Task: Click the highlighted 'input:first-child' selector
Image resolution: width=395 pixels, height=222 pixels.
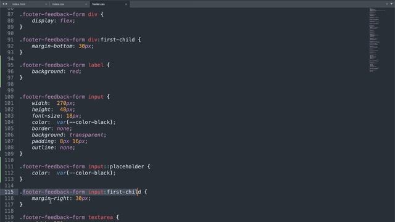Action: (x=115, y=192)
